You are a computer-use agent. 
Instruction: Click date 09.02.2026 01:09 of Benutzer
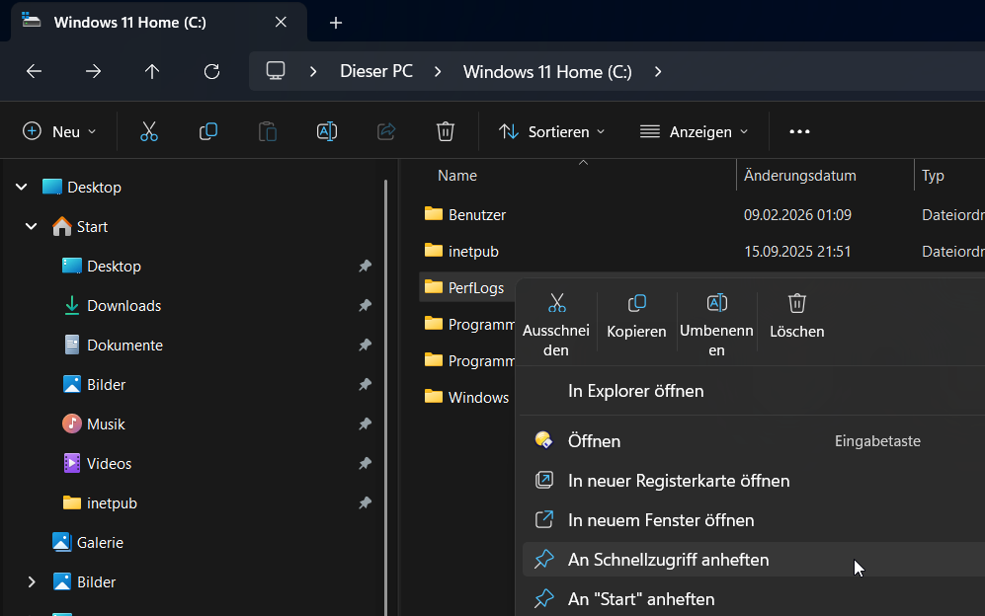click(797, 215)
